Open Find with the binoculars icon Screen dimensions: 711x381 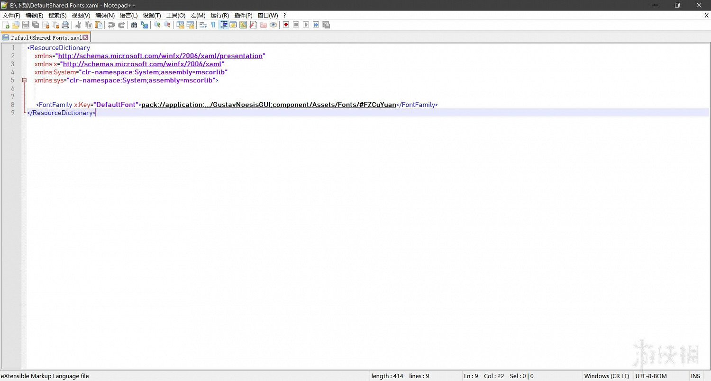[x=134, y=25]
